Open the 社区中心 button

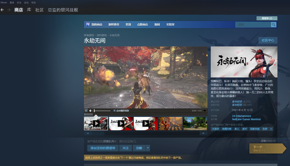click(x=268, y=40)
